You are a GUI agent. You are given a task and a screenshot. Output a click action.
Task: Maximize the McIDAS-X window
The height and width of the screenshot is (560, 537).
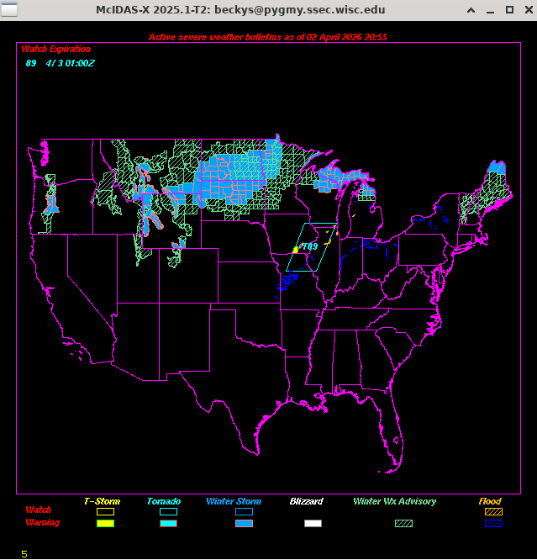(509, 9)
